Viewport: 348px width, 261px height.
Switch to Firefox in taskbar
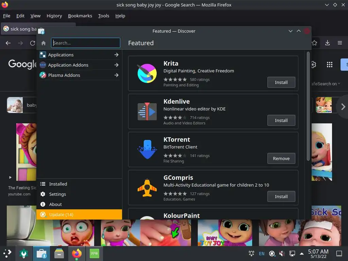[x=77, y=254]
